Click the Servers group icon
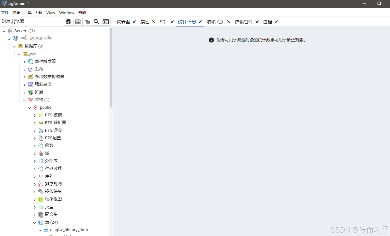This screenshot has width=390, height=236. coord(10,31)
